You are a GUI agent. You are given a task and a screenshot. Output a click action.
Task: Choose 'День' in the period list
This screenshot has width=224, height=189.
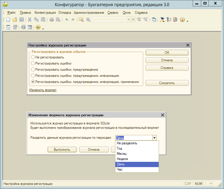[137, 164]
